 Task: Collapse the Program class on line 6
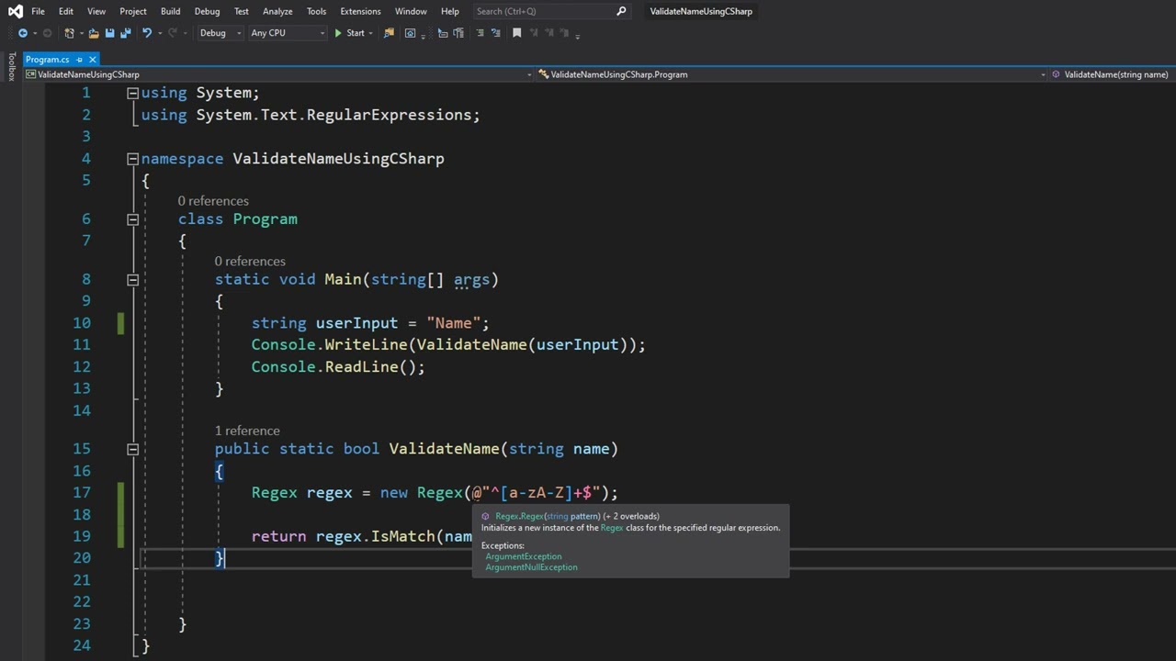point(132,219)
